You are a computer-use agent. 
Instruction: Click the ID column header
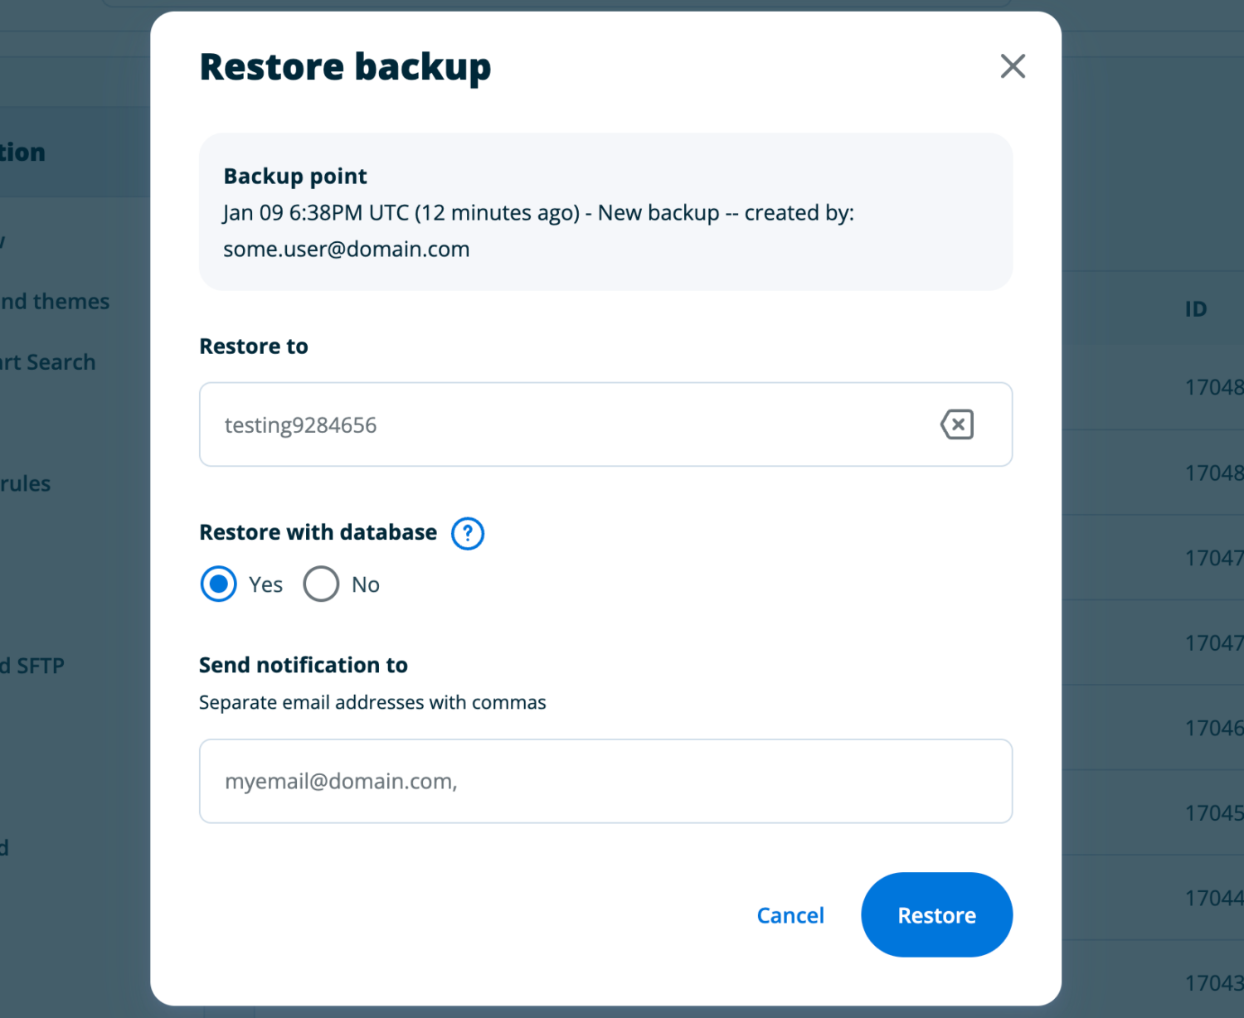[x=1195, y=308]
